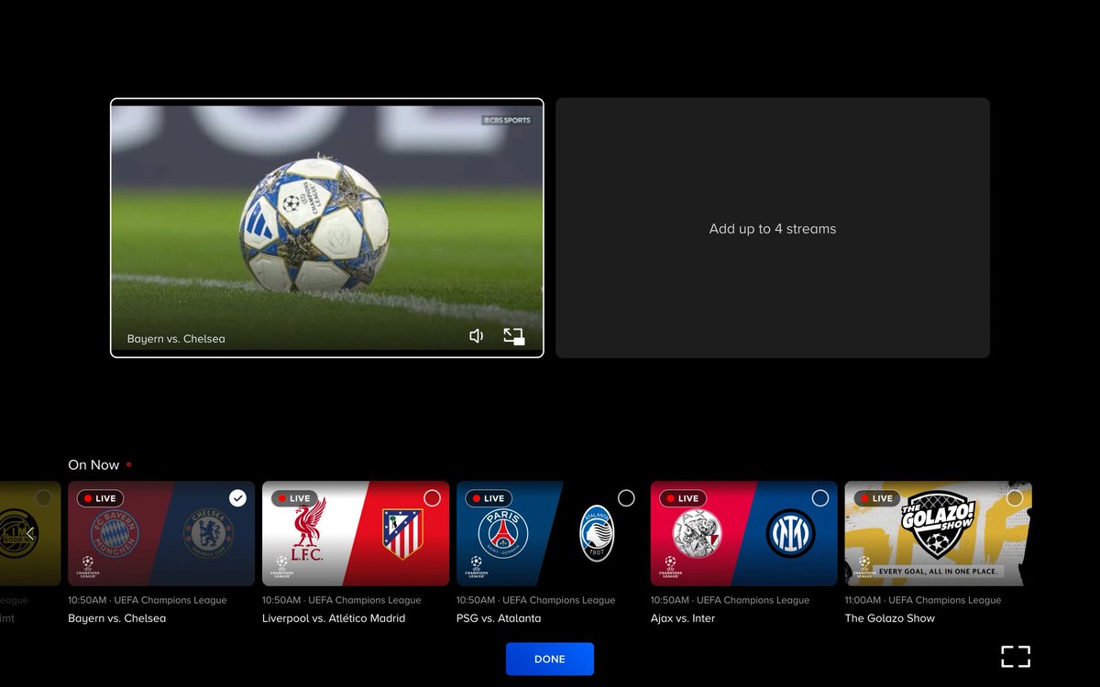Viewport: 1100px width, 687px height.
Task: Click the partially visible yellow card's selection circle
Action: pyautogui.click(x=43, y=498)
